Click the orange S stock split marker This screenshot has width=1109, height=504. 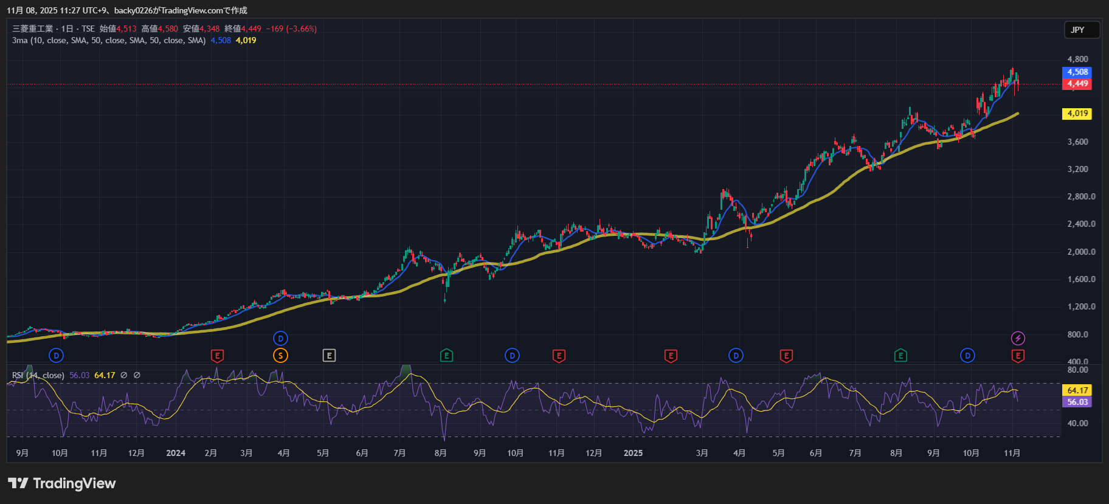point(280,356)
